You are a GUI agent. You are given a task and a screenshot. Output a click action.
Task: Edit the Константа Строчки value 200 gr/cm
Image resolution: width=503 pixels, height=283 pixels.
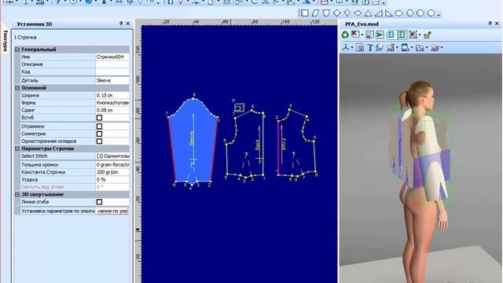click(112, 172)
